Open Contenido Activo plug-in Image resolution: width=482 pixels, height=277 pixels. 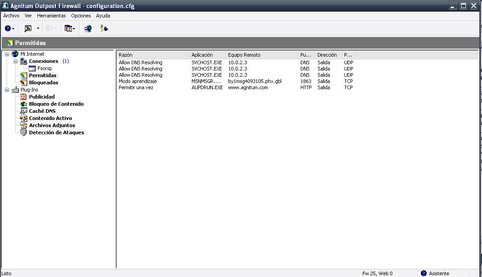(50, 118)
